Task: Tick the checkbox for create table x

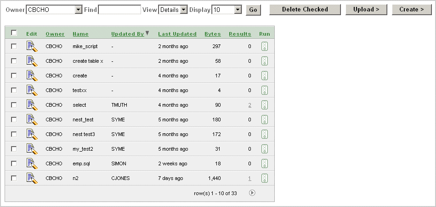Action: click(x=14, y=61)
